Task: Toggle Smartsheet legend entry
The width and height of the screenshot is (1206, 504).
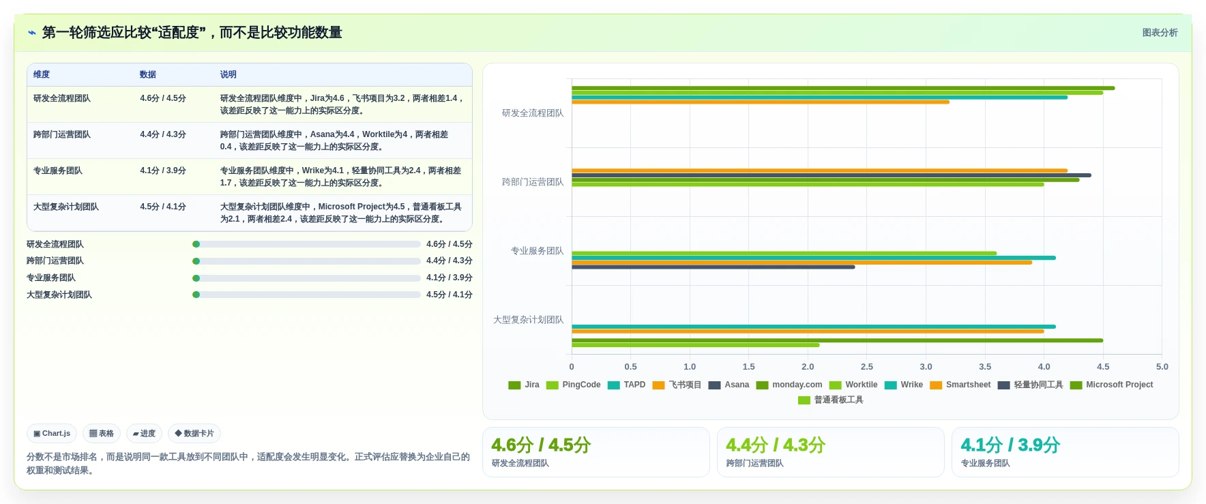Action: tap(960, 385)
